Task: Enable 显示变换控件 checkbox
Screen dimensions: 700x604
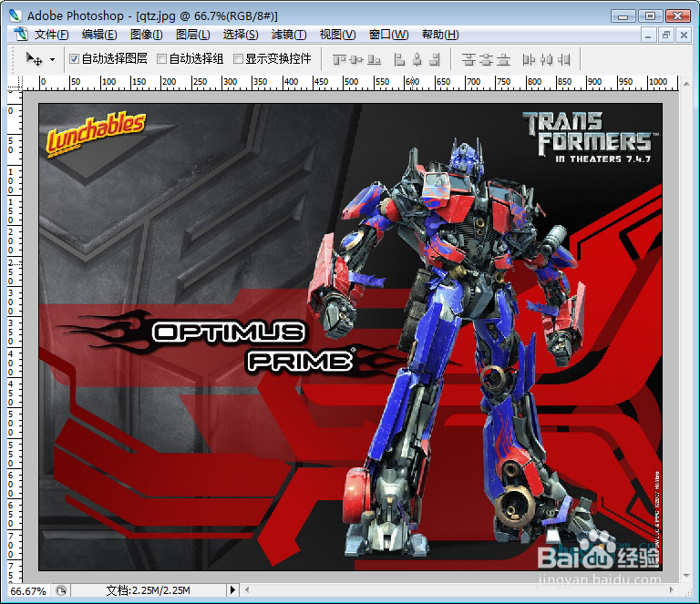Action: tap(239, 58)
